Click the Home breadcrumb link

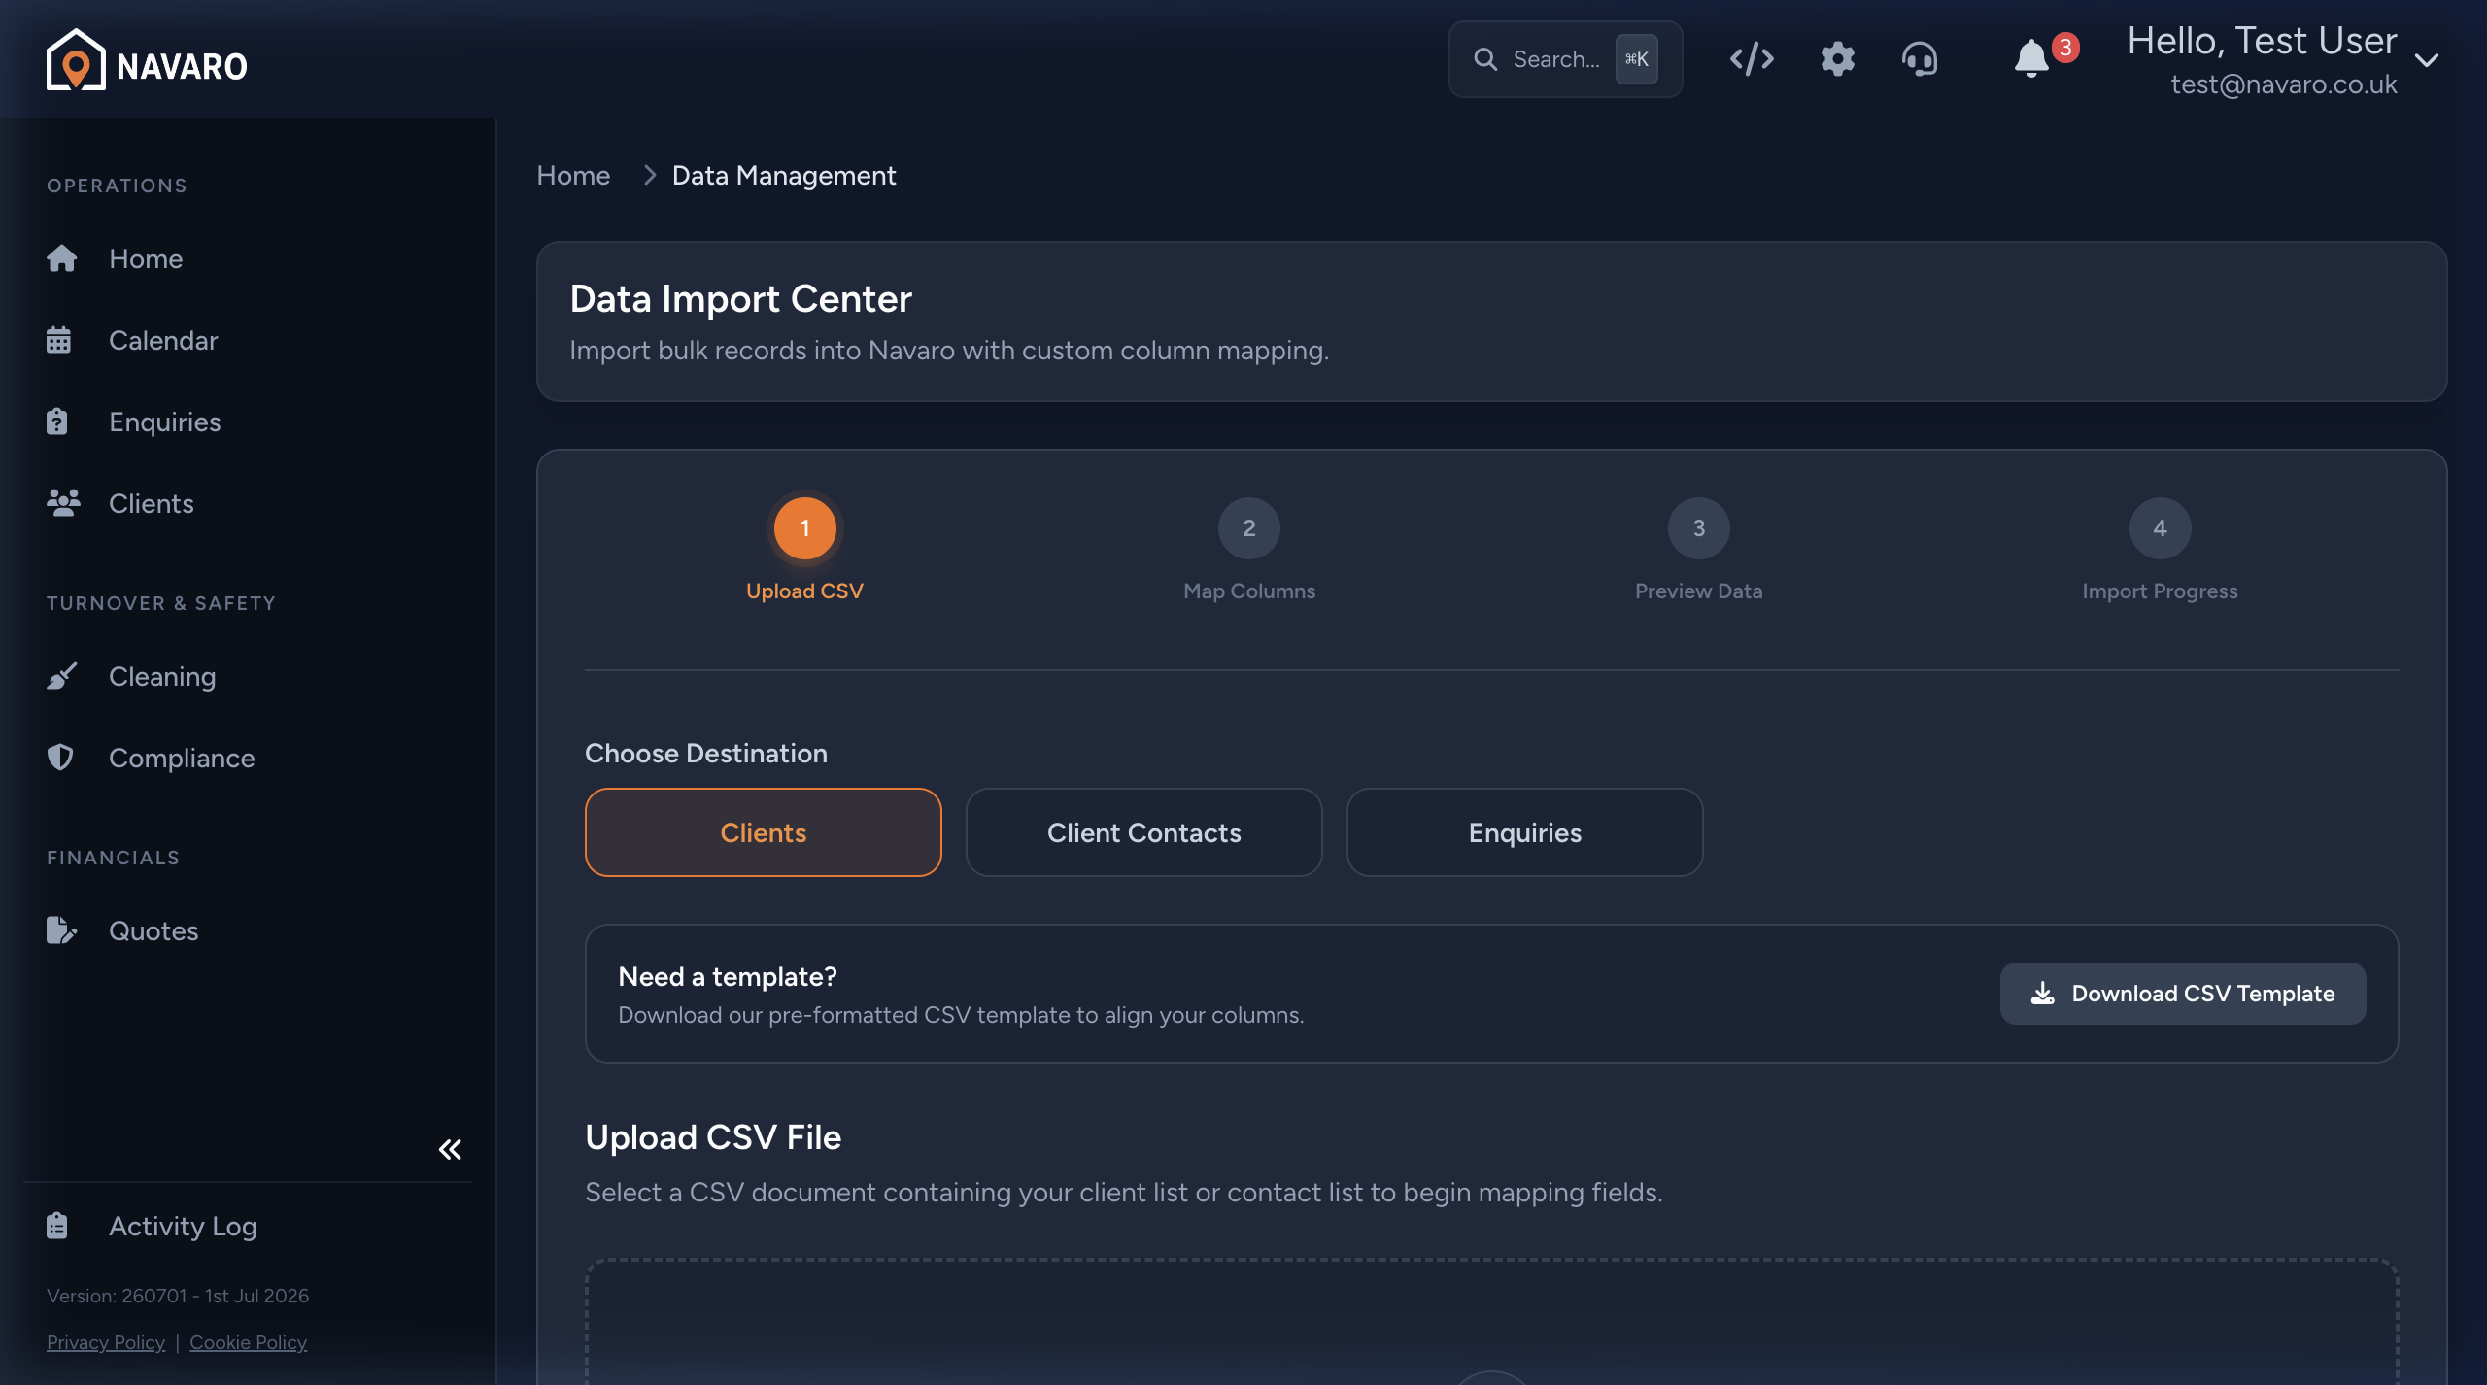pyautogui.click(x=573, y=175)
